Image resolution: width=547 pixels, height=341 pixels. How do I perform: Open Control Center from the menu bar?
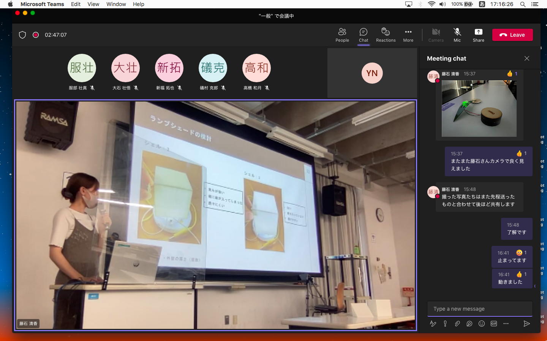(x=535, y=4)
